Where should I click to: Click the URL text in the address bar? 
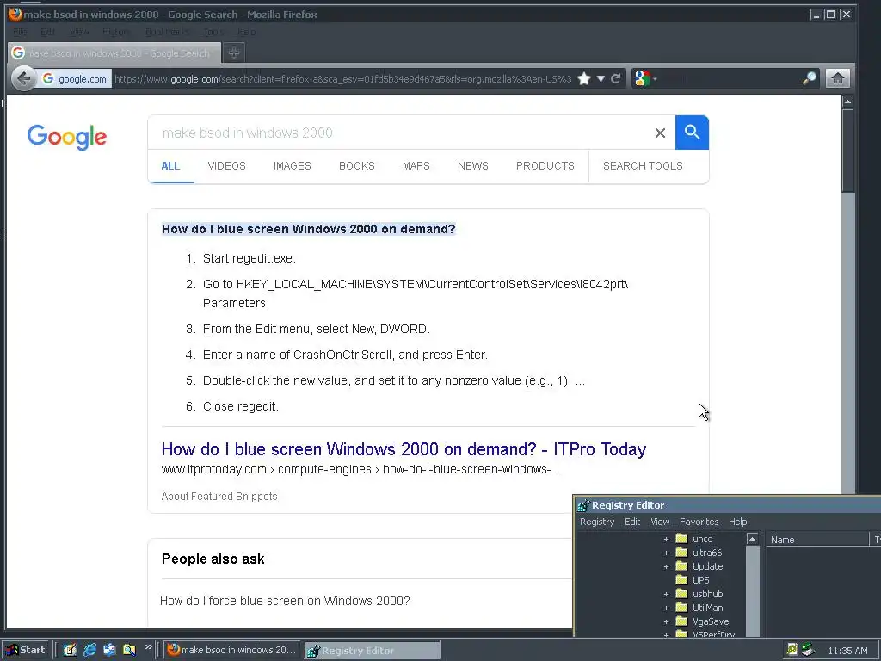tap(342, 79)
